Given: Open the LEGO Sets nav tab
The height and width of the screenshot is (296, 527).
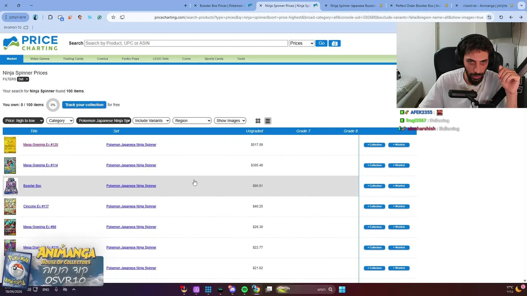Looking at the screenshot, I should 161,59.
